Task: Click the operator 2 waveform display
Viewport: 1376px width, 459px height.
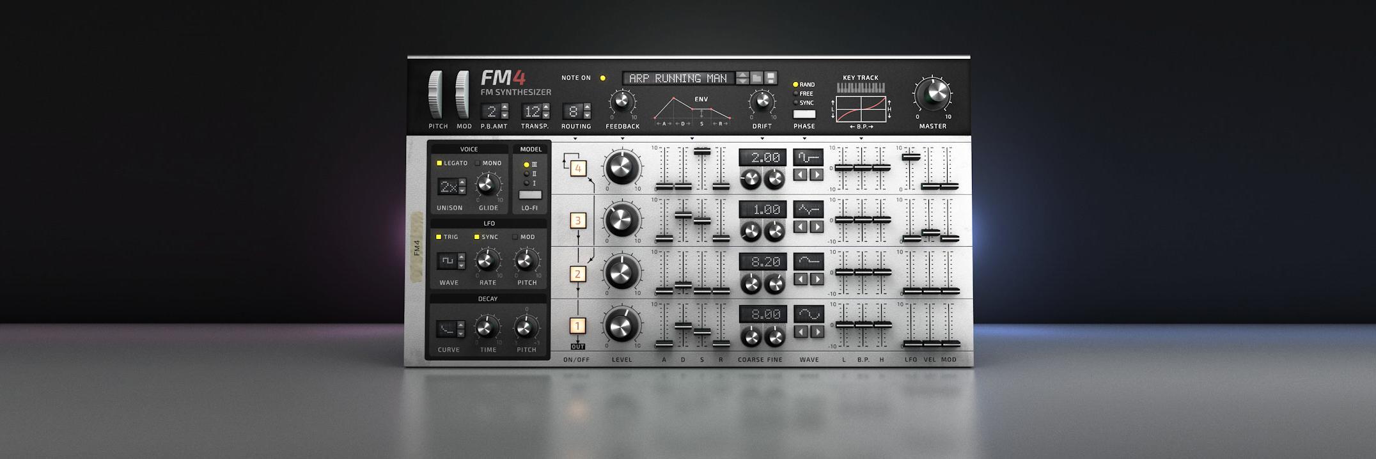Action: (809, 262)
